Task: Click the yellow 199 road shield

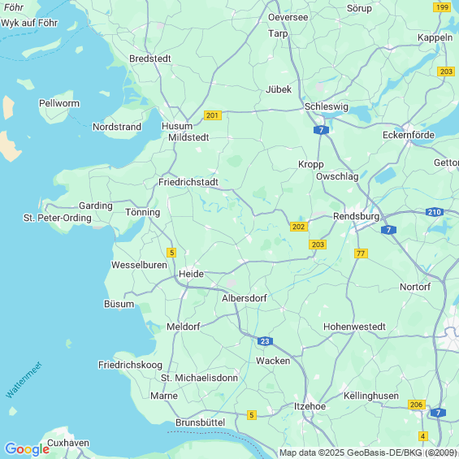Action: click(x=442, y=7)
